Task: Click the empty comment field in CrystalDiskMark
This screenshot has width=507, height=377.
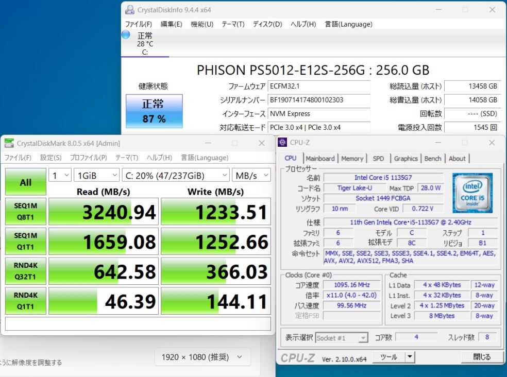Action: [x=138, y=323]
